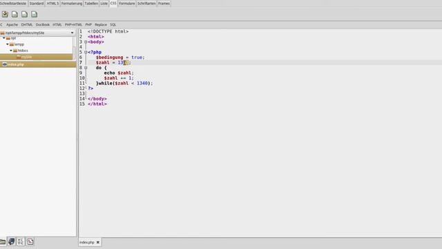Select the lampp folder in tree
This screenshot has width=442, height=249.
click(x=19, y=44)
